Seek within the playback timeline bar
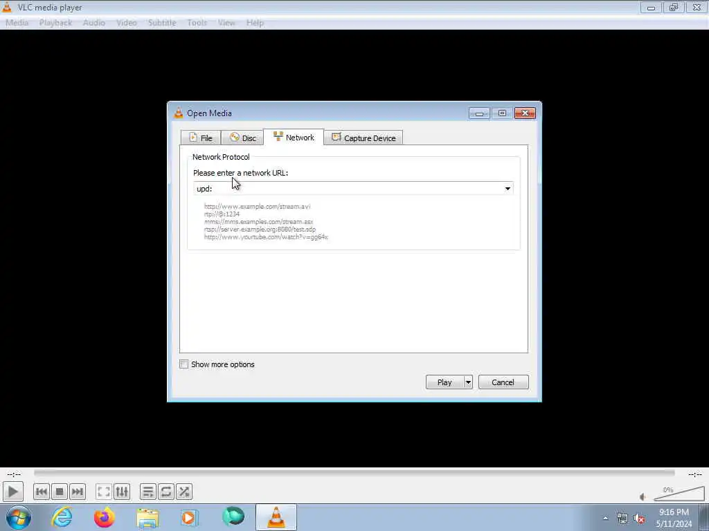The image size is (709, 531). [354, 473]
